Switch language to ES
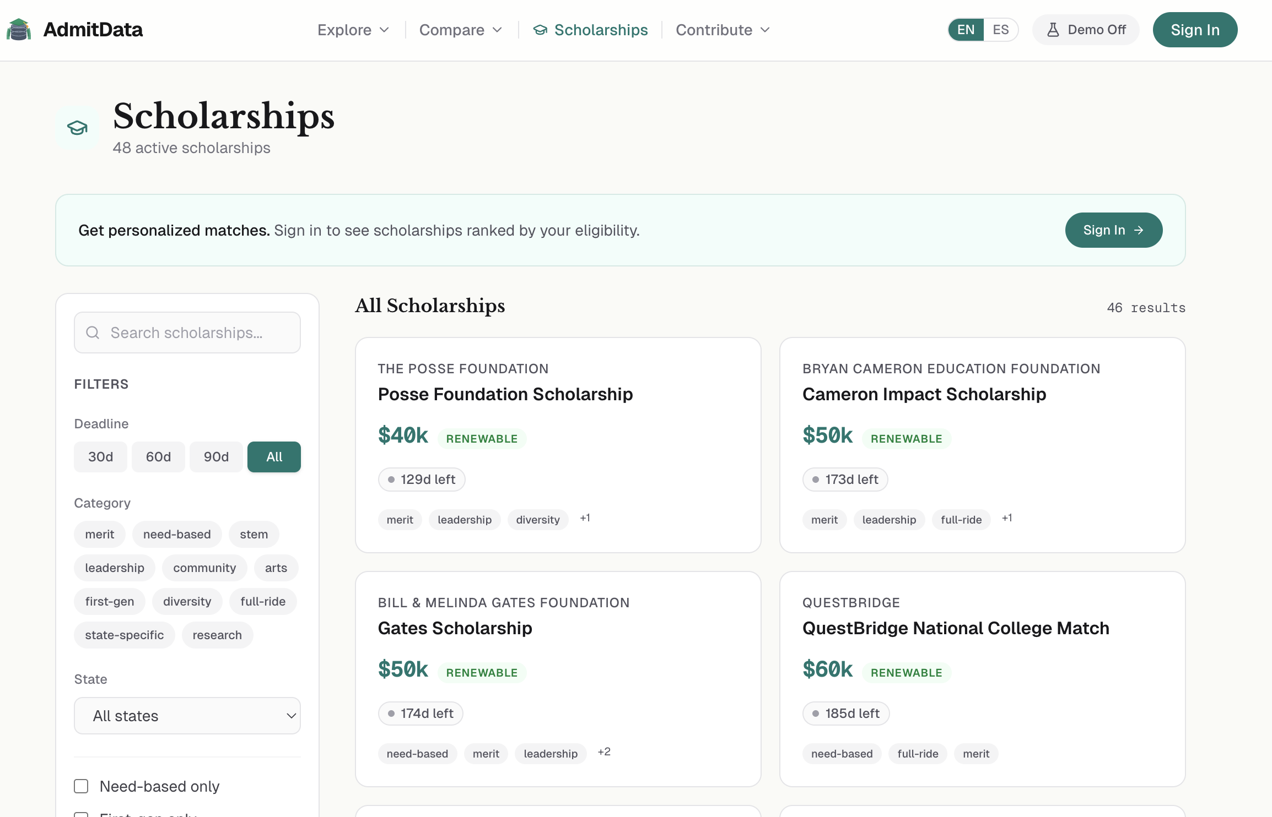 click(1000, 30)
